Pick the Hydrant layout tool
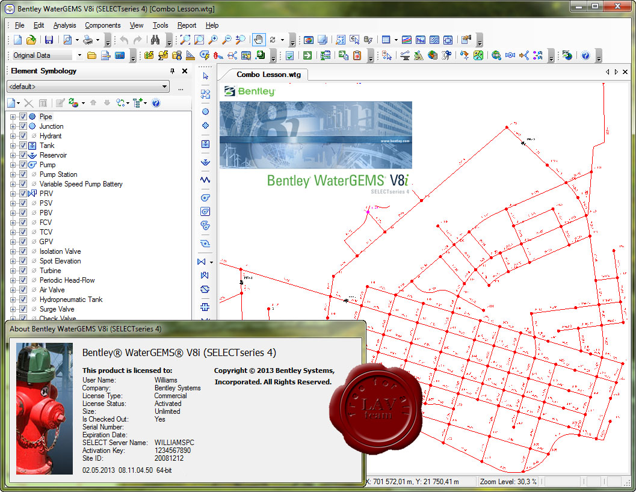Viewport: 636px width, 492px height. pyautogui.click(x=205, y=126)
